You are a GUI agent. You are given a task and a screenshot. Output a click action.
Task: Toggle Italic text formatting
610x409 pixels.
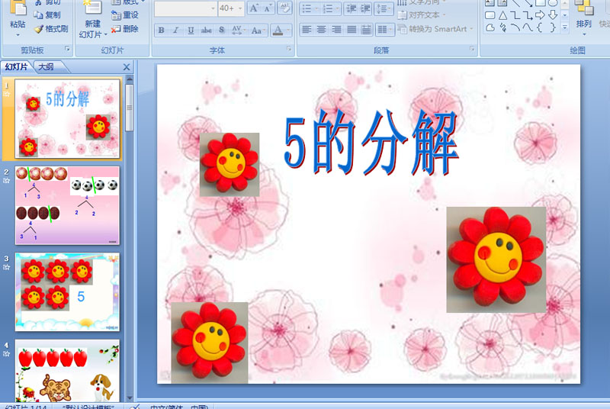175,31
